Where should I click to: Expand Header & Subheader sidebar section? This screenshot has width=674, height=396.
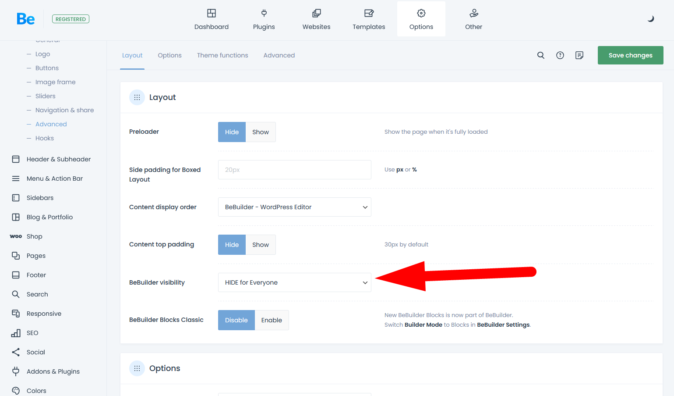(x=58, y=159)
